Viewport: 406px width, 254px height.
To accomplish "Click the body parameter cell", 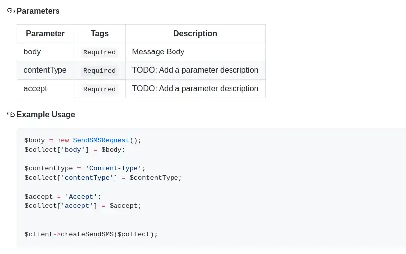I will point(32,51).
